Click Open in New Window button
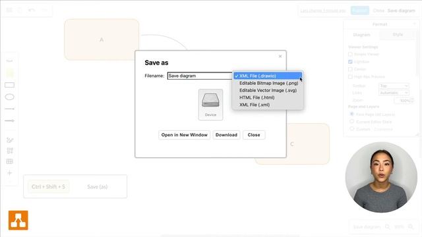The image size is (422, 237). click(x=185, y=135)
